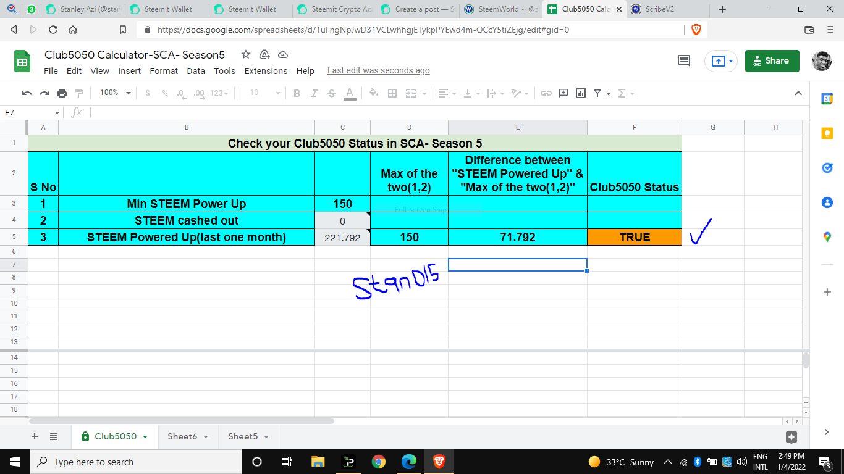This screenshot has height=474, width=844.
Task: Open the 'Last edit was seconds ago' link
Action: pyautogui.click(x=379, y=71)
